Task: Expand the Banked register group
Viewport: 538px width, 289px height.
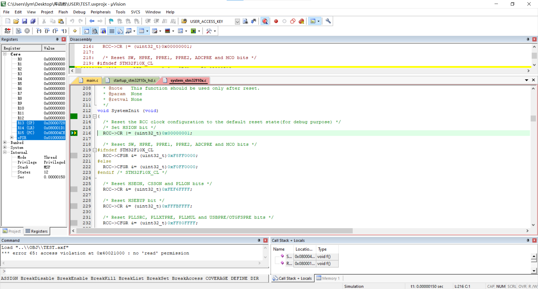Action: coord(5,143)
